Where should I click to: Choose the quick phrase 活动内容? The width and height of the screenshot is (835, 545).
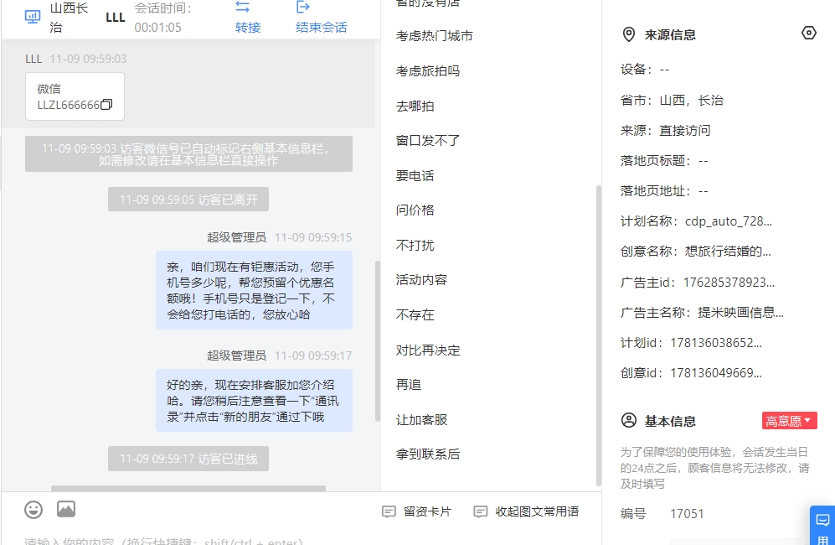422,280
